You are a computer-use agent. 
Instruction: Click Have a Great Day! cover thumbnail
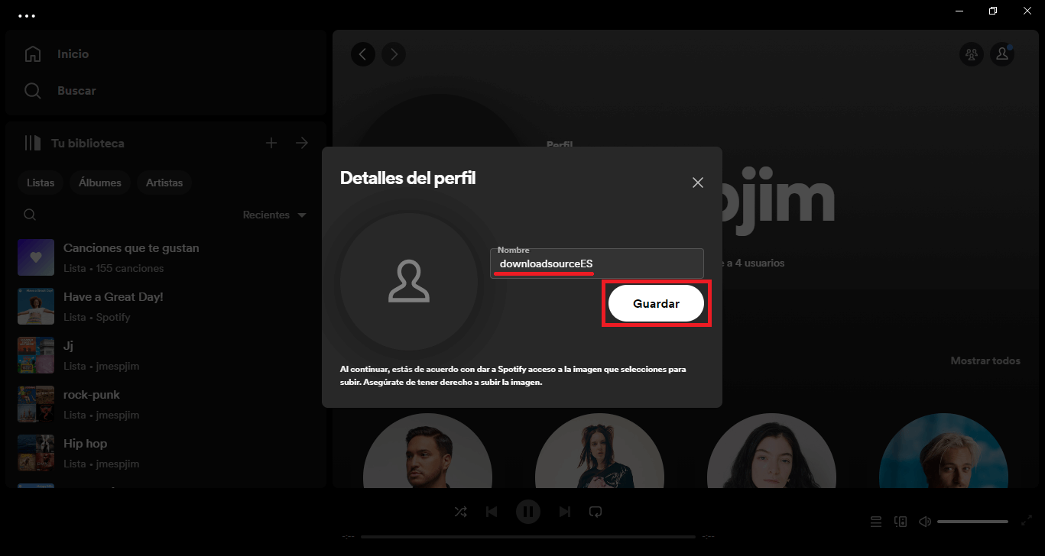(x=36, y=306)
